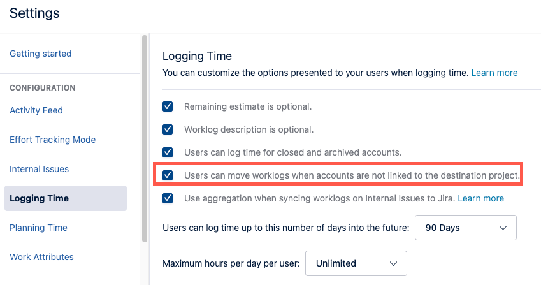Open Effort Tracking Mode configuration

[x=52, y=140]
